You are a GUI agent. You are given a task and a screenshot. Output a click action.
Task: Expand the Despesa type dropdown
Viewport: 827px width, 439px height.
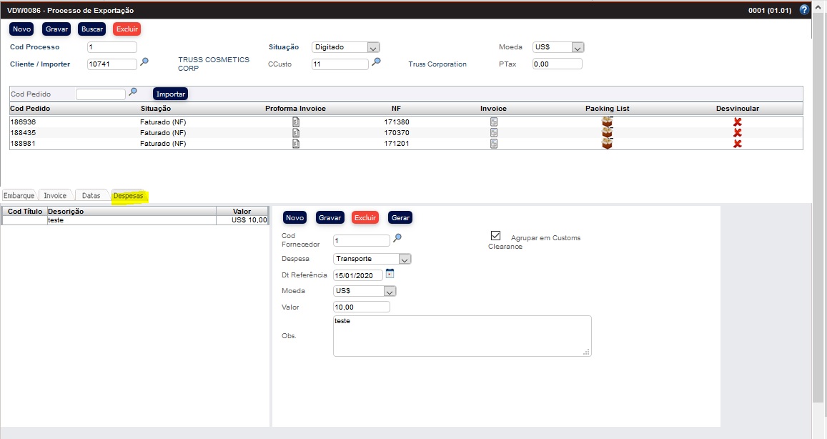(x=405, y=259)
